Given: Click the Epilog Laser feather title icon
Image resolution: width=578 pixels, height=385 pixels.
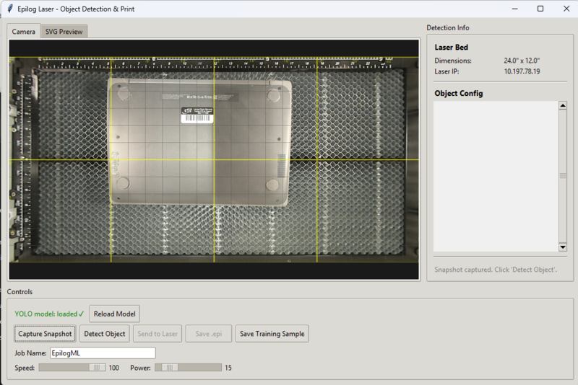Looking at the screenshot, I should 10,9.
